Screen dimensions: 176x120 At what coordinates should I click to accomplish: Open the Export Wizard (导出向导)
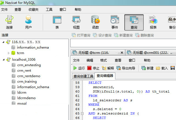tap(126, 68)
